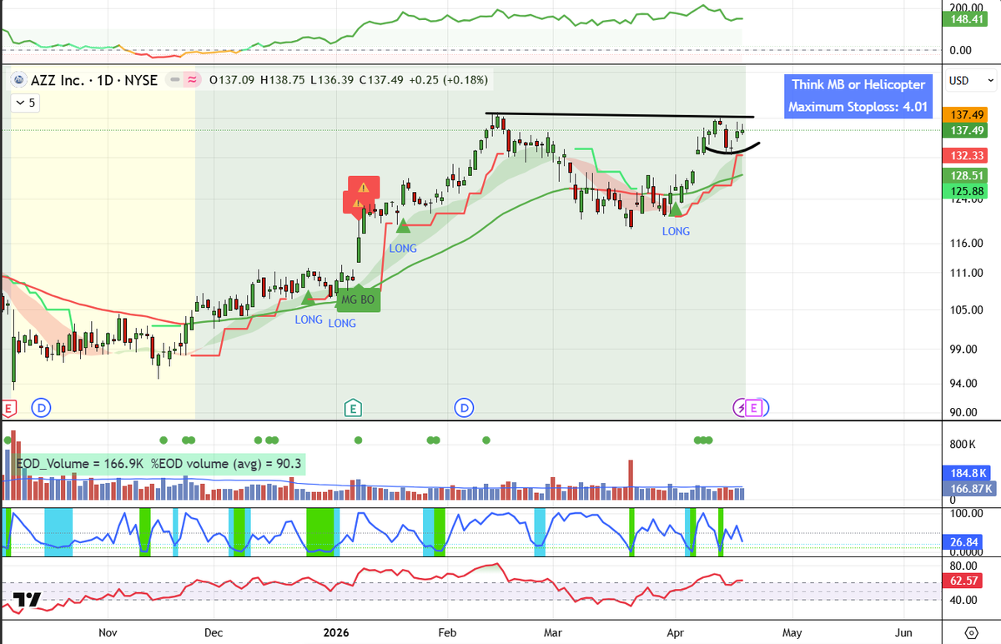Click the May label on the time axis
Screen dimensions: 1001x644
(792, 631)
